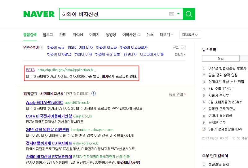Open the 이미지 tab
Screen dimensions: 248x168
[94, 34]
